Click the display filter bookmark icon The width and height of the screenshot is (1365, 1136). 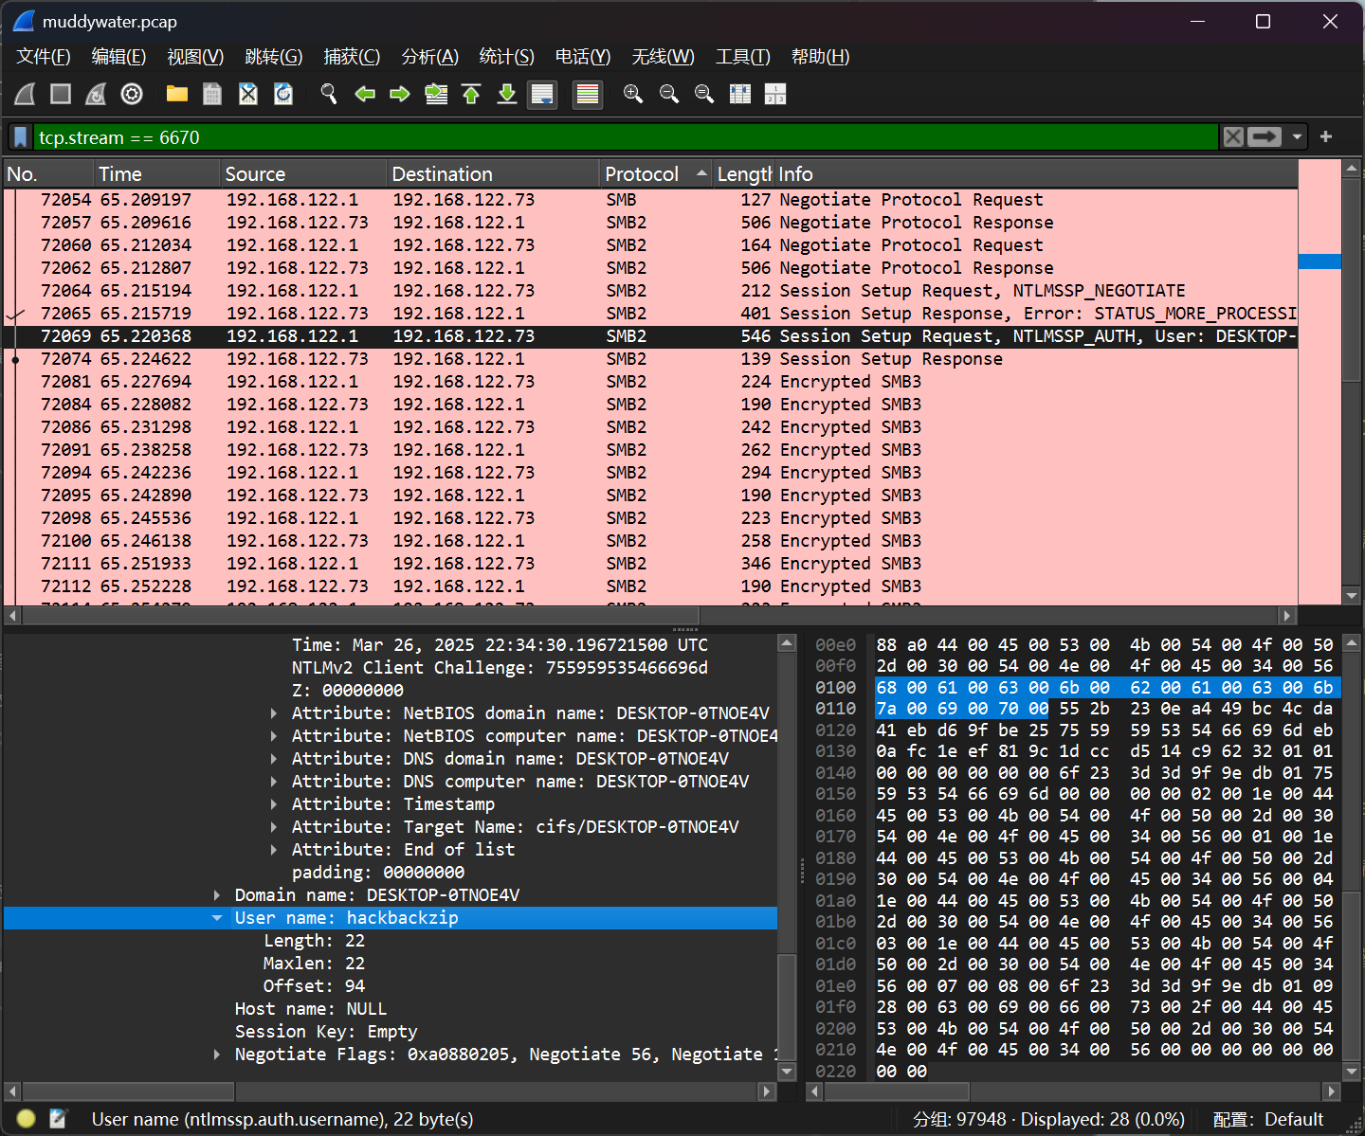point(21,137)
